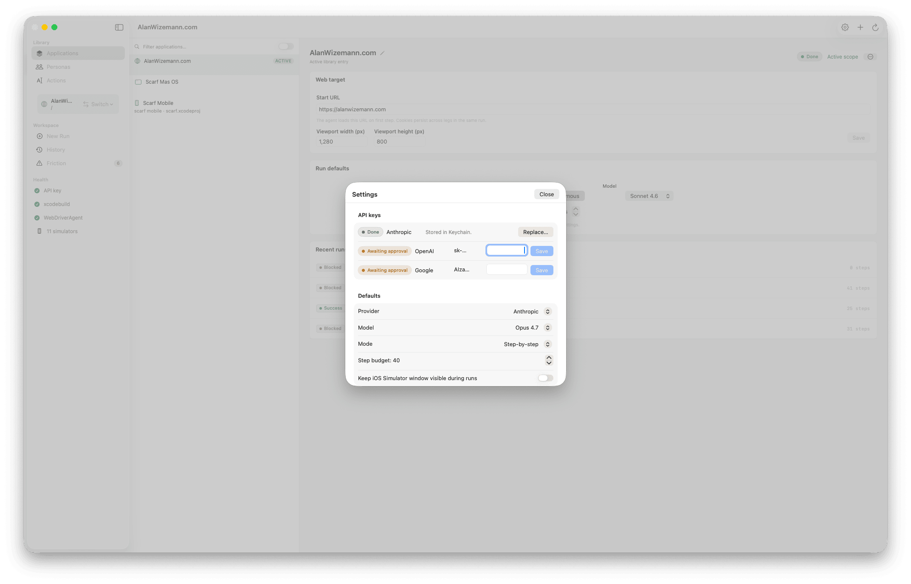Screen dimensions: 911x584
Task: Open Friction in Workspace sidebar
Action: [78, 163]
